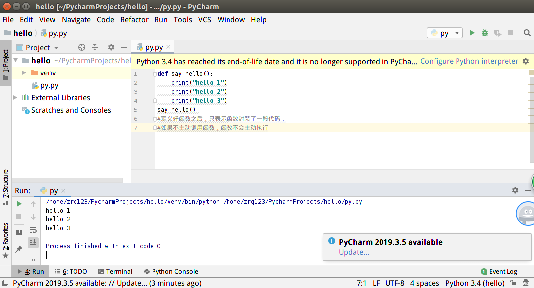The height and width of the screenshot is (288, 534).
Task: Open the Refactor menu
Action: coord(134,20)
